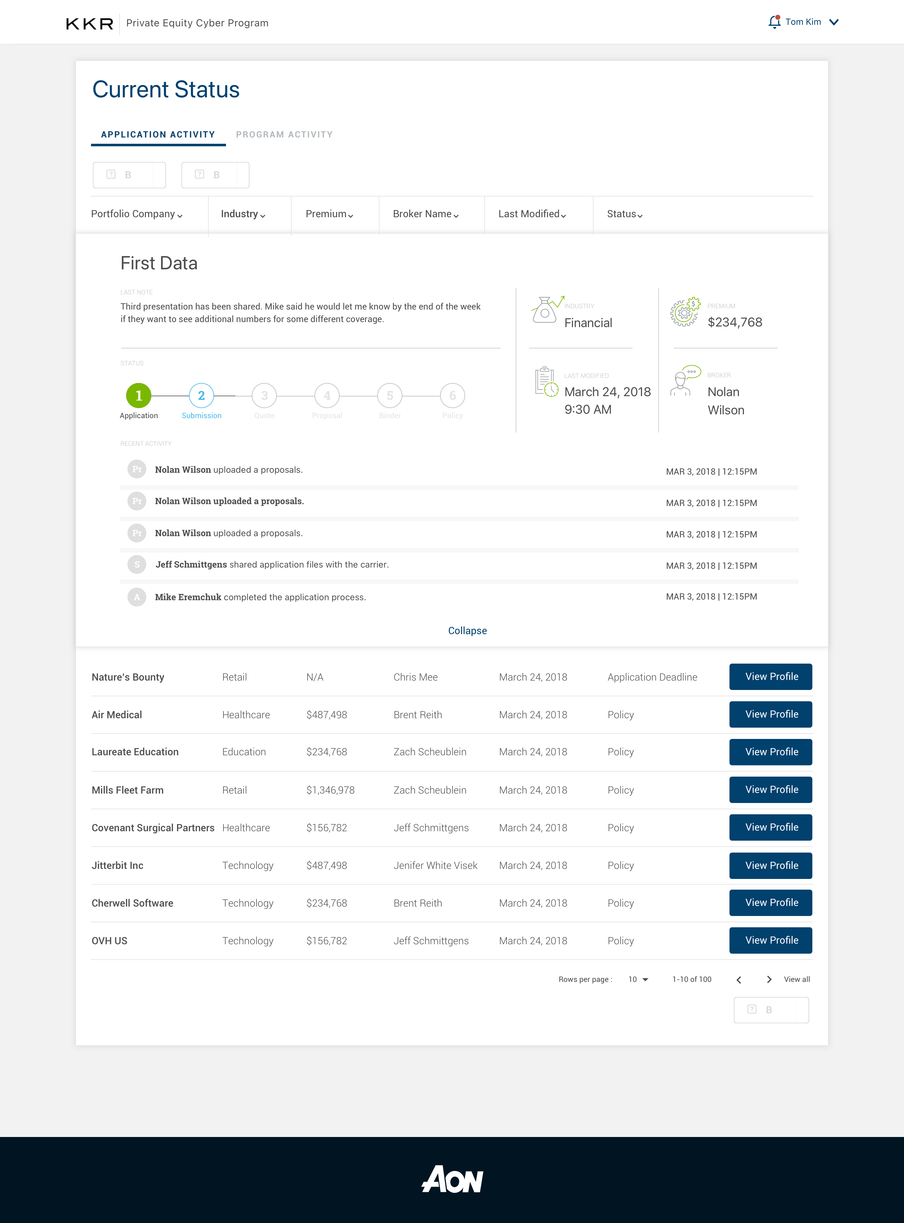Image resolution: width=904 pixels, height=1223 pixels.
Task: View Profile for Cherwell Software
Action: (771, 903)
